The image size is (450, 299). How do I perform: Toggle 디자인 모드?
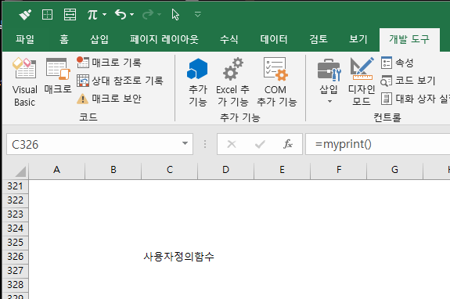pyautogui.click(x=362, y=81)
